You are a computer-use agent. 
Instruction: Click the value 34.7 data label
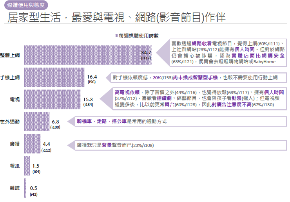pyautogui.click(x=146, y=53)
